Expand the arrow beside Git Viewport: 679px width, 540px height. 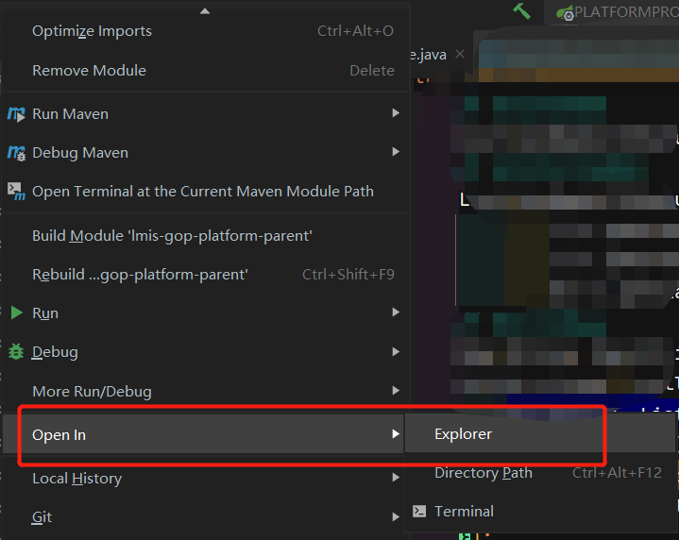[396, 517]
